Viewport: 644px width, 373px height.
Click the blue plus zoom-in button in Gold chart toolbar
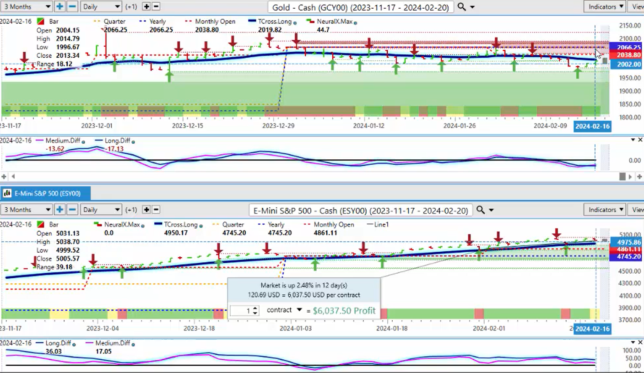point(60,6)
